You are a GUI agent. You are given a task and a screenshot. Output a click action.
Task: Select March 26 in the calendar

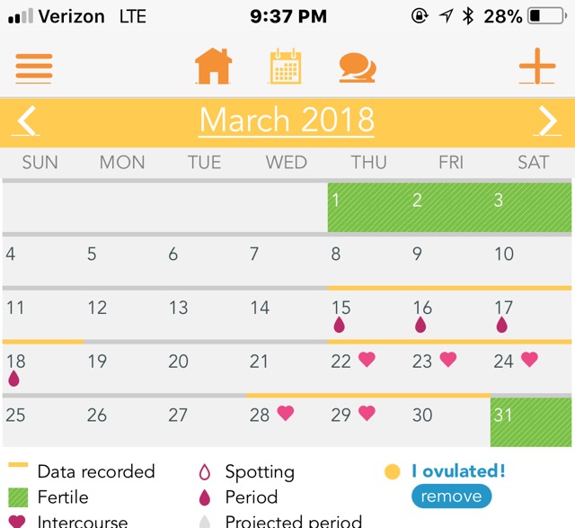[x=124, y=423]
